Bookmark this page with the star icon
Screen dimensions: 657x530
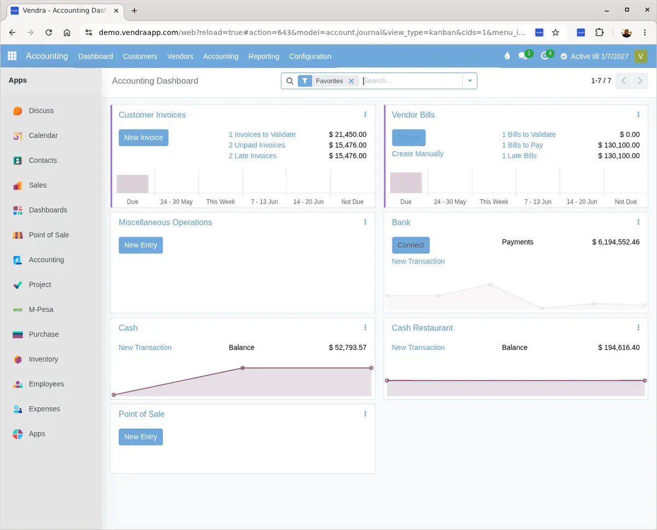coord(555,32)
